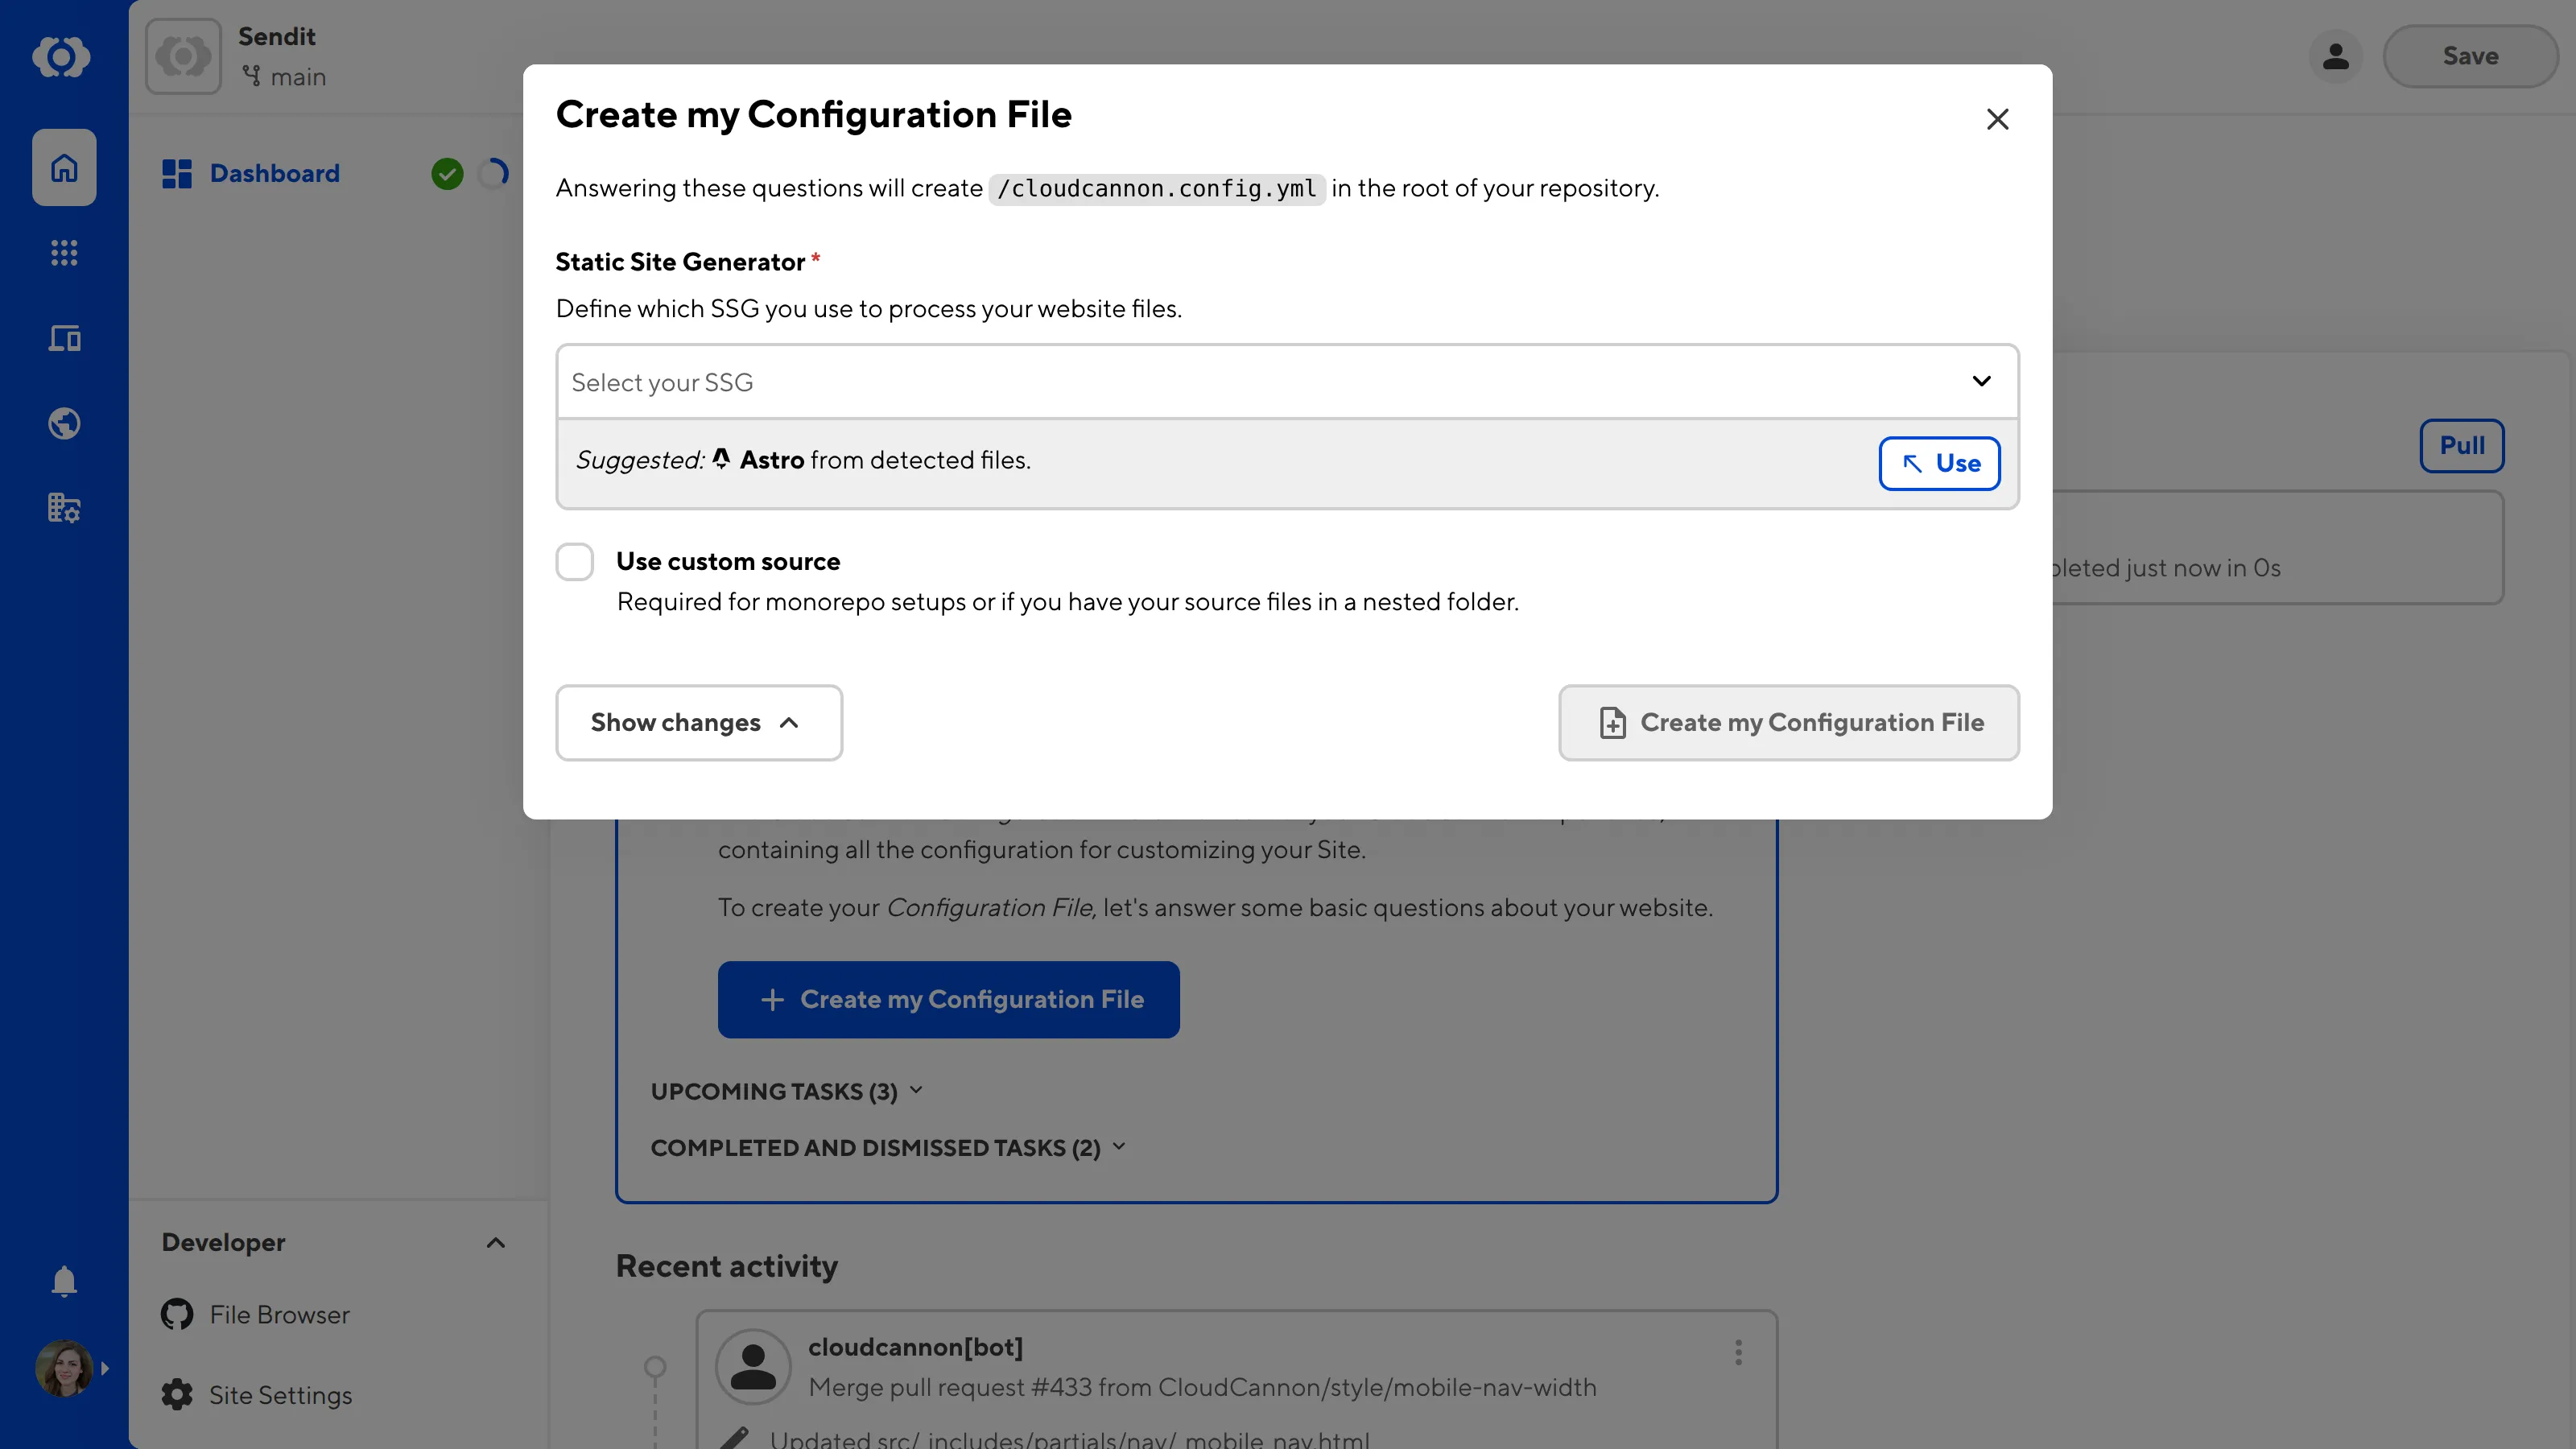Click the green check status badge near Dashboard

(x=447, y=173)
